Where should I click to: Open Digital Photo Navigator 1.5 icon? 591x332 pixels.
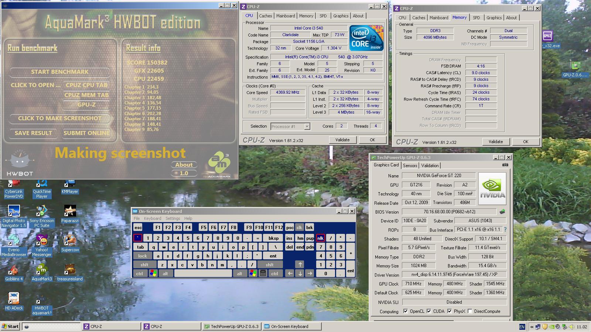[x=14, y=217]
